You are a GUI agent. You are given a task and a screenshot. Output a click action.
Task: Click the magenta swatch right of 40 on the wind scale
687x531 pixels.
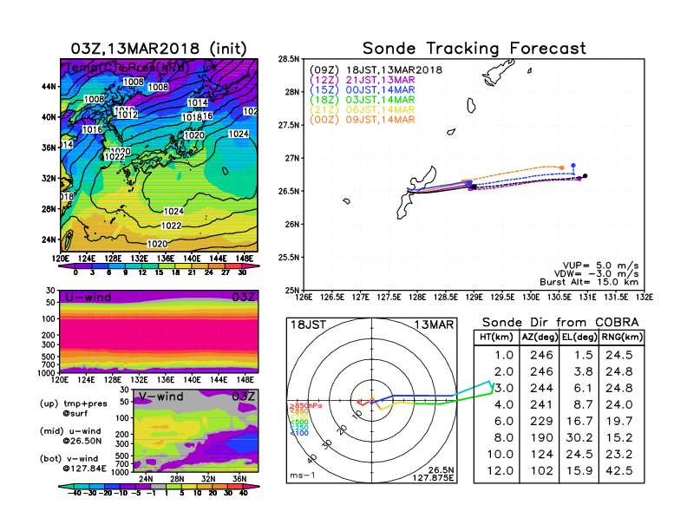[252, 486]
